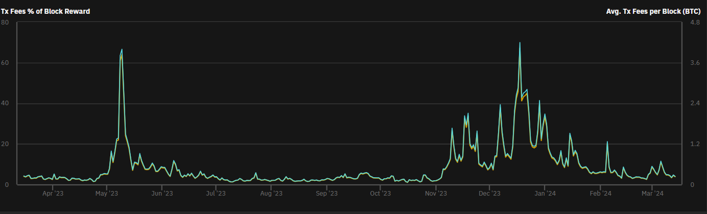Click the May '23 x-axis label
This screenshot has width=707, height=214.
coord(107,194)
